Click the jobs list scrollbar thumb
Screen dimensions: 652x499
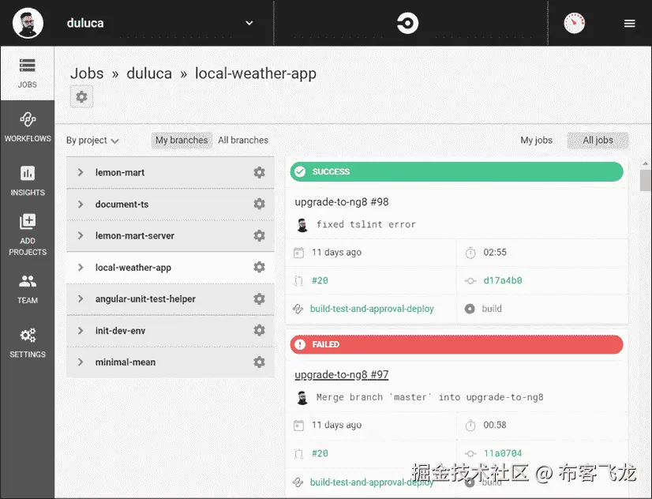pyautogui.click(x=646, y=180)
